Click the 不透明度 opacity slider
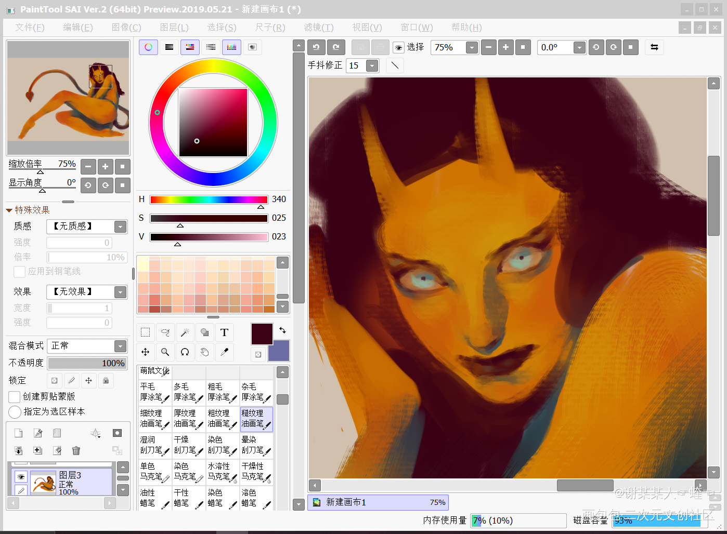The width and height of the screenshot is (727, 534). 87,363
